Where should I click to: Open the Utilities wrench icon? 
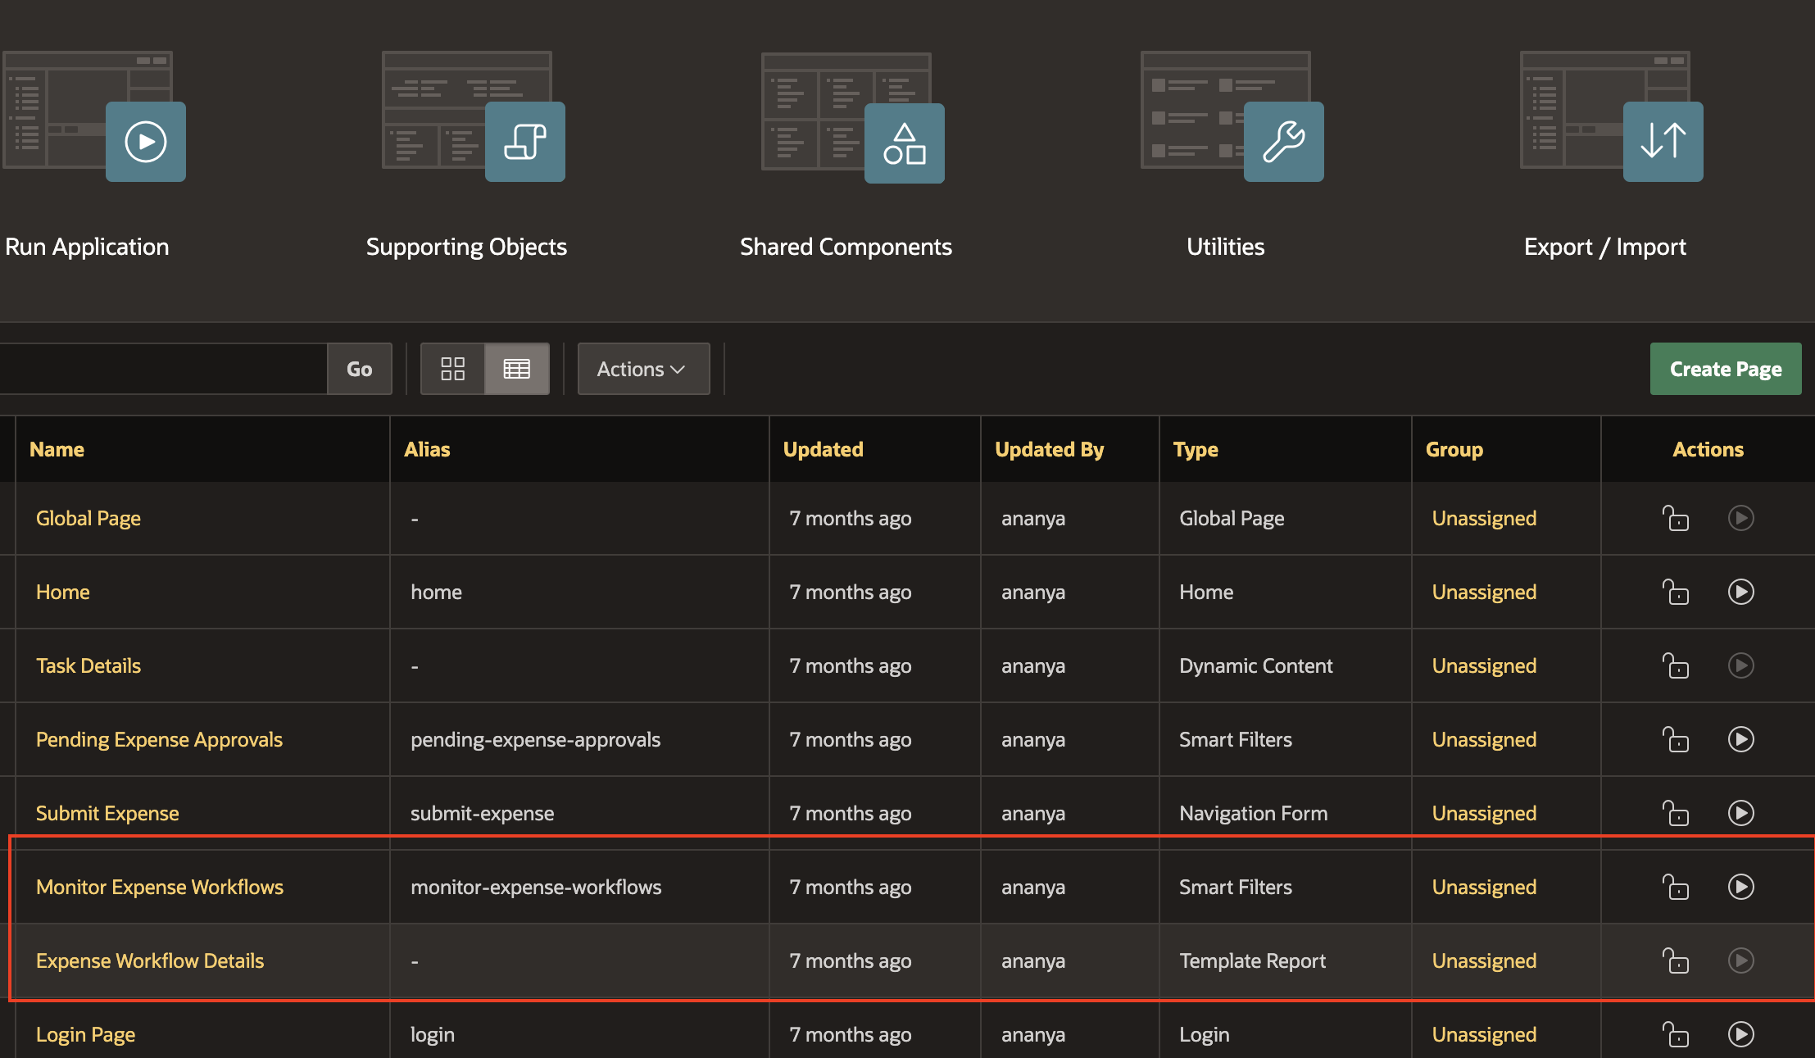(1283, 141)
